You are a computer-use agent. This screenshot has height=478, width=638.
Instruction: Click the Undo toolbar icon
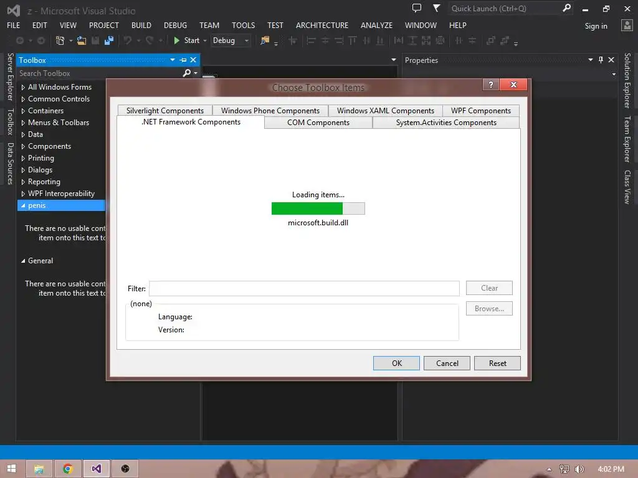(128, 40)
